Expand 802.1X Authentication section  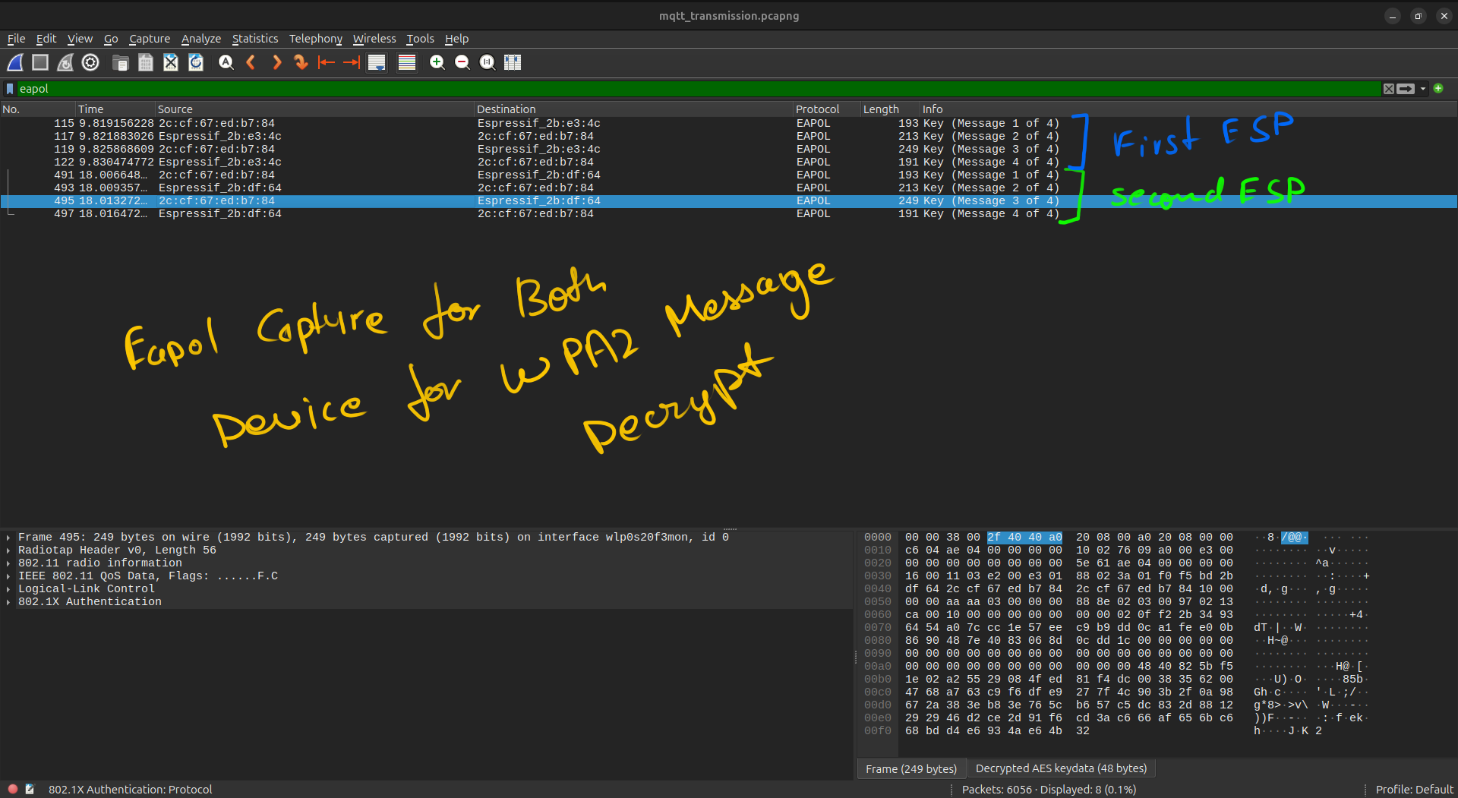(x=8, y=602)
